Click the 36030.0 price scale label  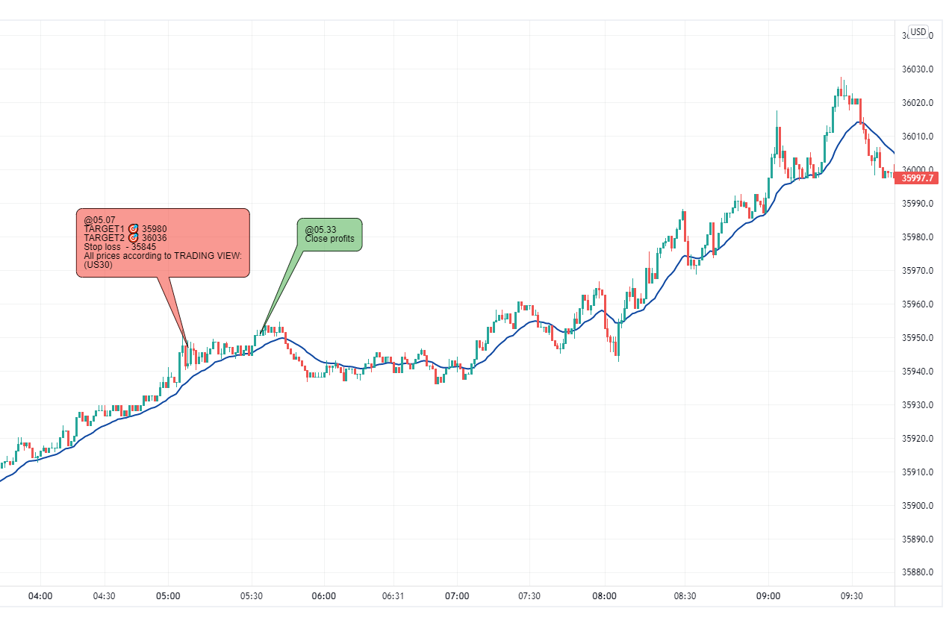click(918, 69)
